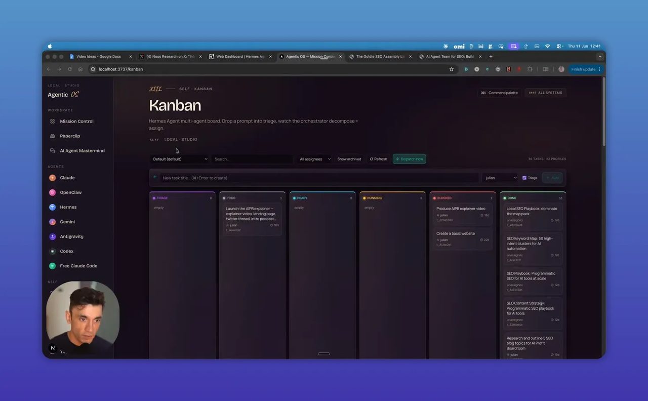Go back in browser history

(49, 69)
